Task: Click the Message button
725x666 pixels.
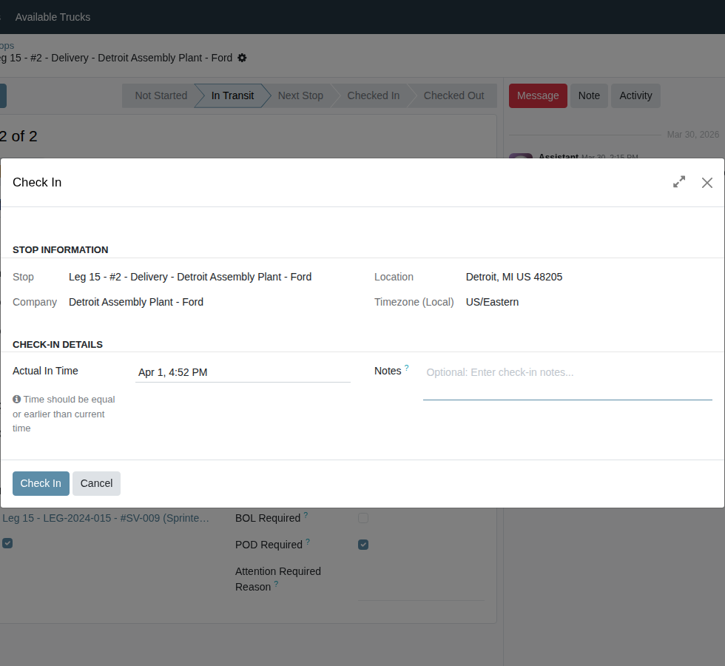Action: (538, 95)
